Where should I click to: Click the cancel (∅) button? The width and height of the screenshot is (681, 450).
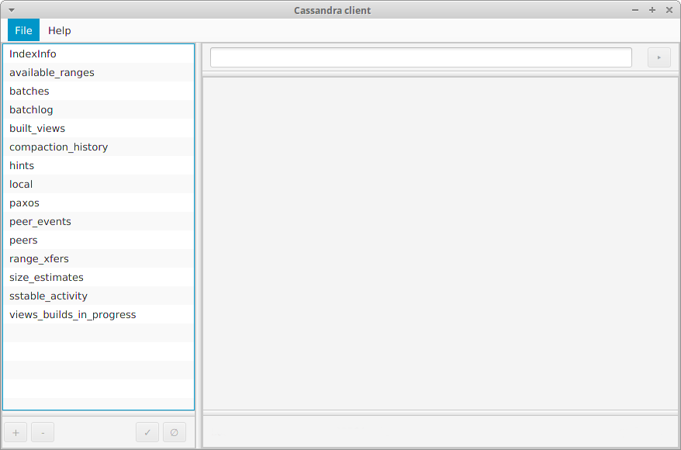coord(175,432)
